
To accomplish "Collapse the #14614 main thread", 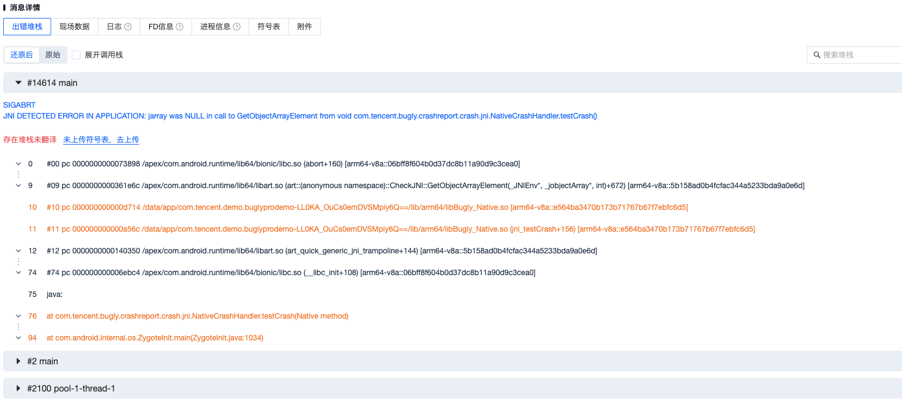I will coord(18,83).
